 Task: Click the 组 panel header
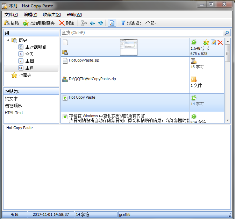[31, 33]
